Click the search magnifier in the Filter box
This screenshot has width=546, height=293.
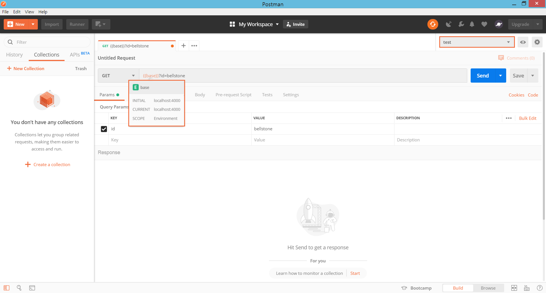pos(10,42)
